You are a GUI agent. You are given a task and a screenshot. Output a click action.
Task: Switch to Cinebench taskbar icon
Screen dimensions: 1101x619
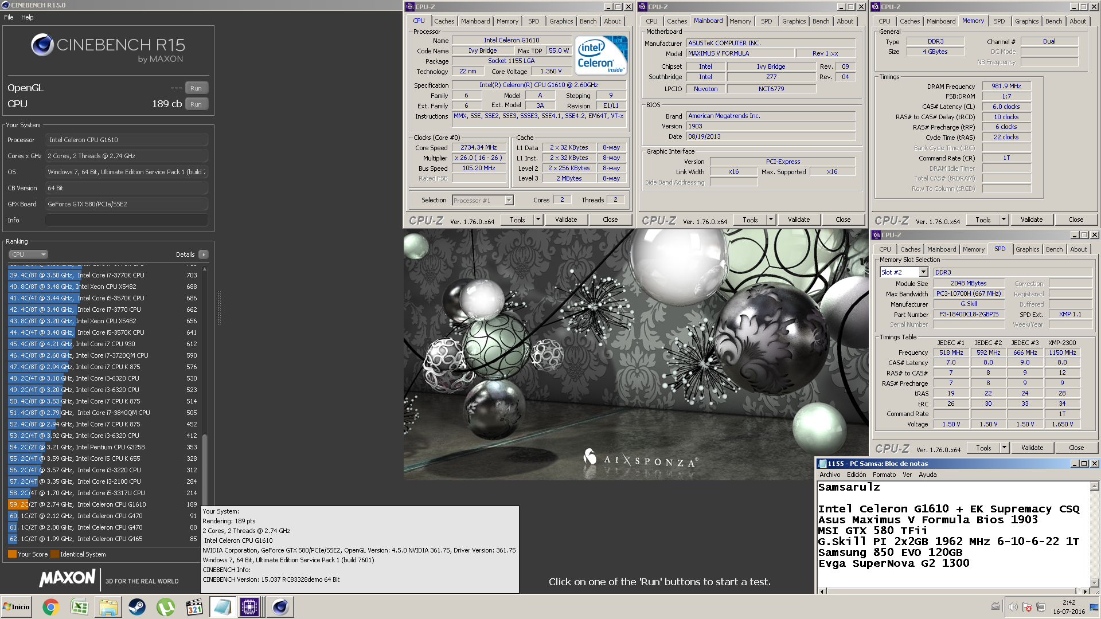pos(280,607)
